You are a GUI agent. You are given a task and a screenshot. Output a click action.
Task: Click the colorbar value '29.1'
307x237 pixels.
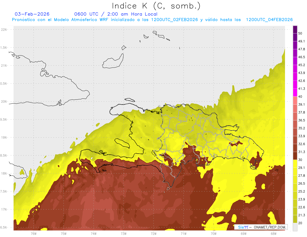click(x=301, y=168)
